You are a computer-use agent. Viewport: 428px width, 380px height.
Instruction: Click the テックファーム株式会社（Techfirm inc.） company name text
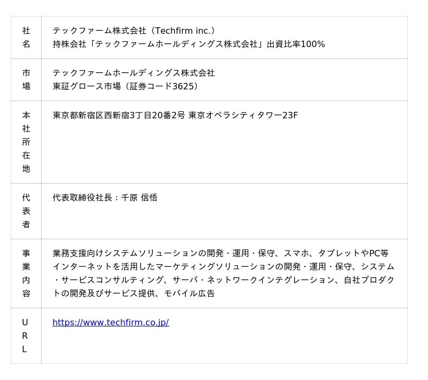(x=134, y=31)
